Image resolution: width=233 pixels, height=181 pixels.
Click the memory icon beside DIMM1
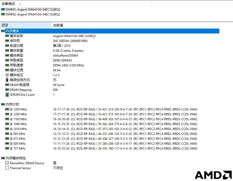point(3,9)
